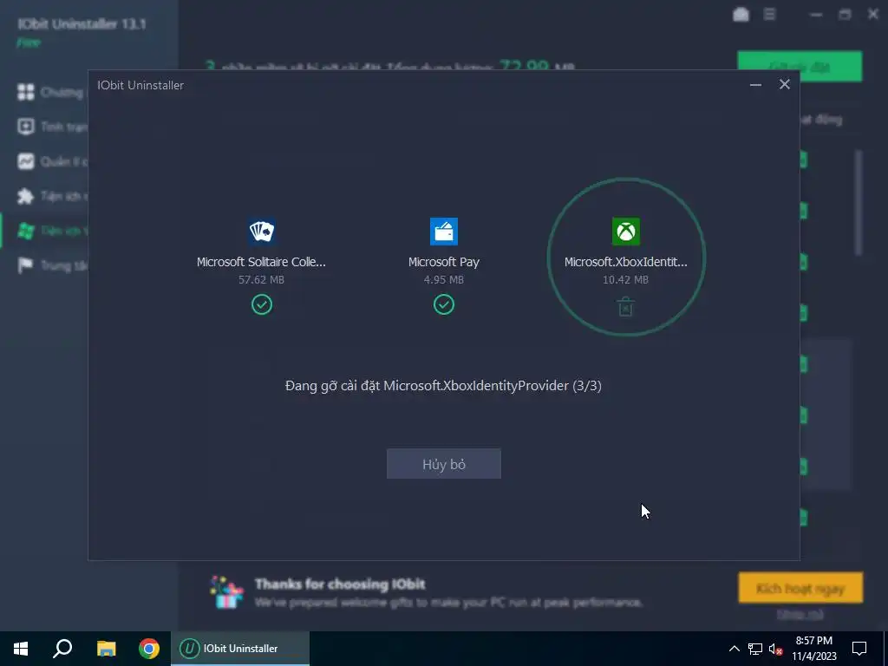The width and height of the screenshot is (888, 666).
Task: Click the network icon in system tray
Action: click(755, 649)
